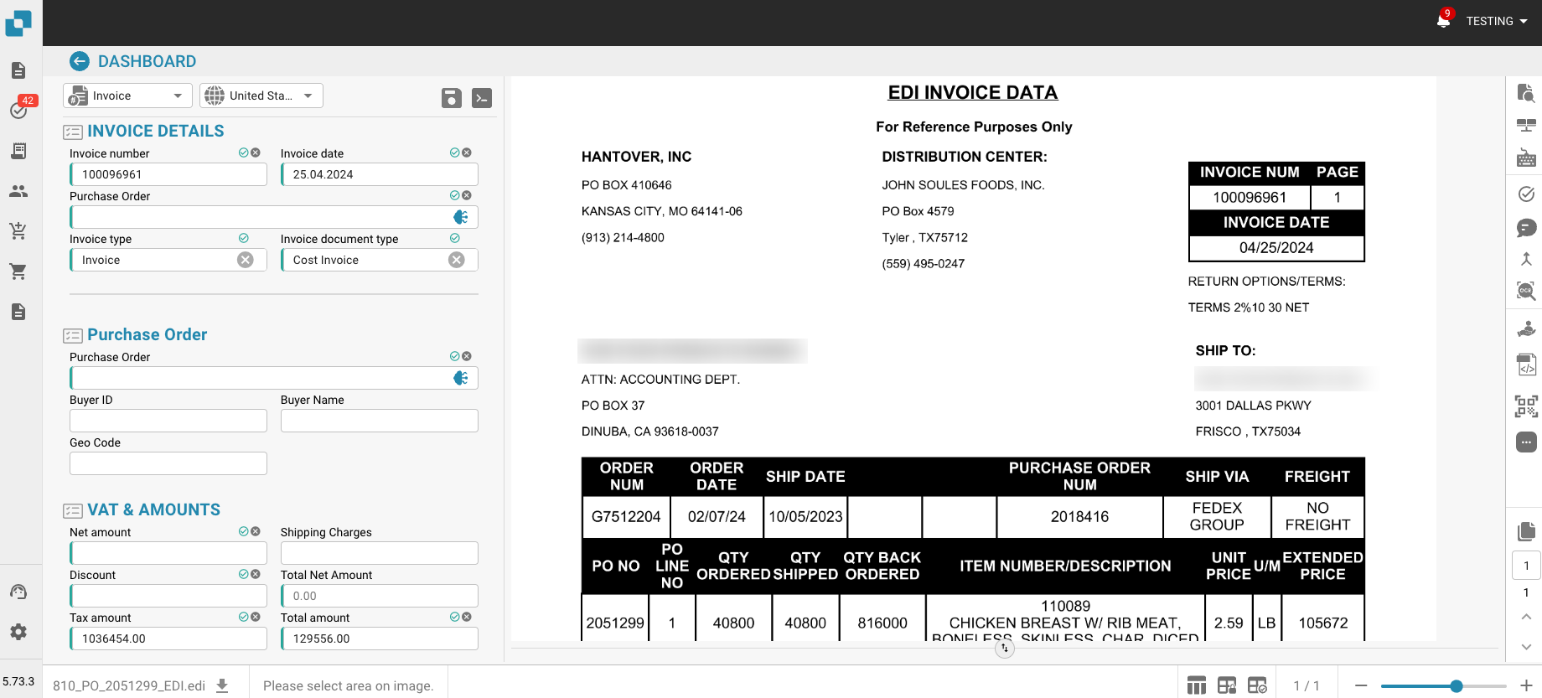Confirm the Invoice date field checkmark
The height and width of the screenshot is (698, 1542).
454,153
